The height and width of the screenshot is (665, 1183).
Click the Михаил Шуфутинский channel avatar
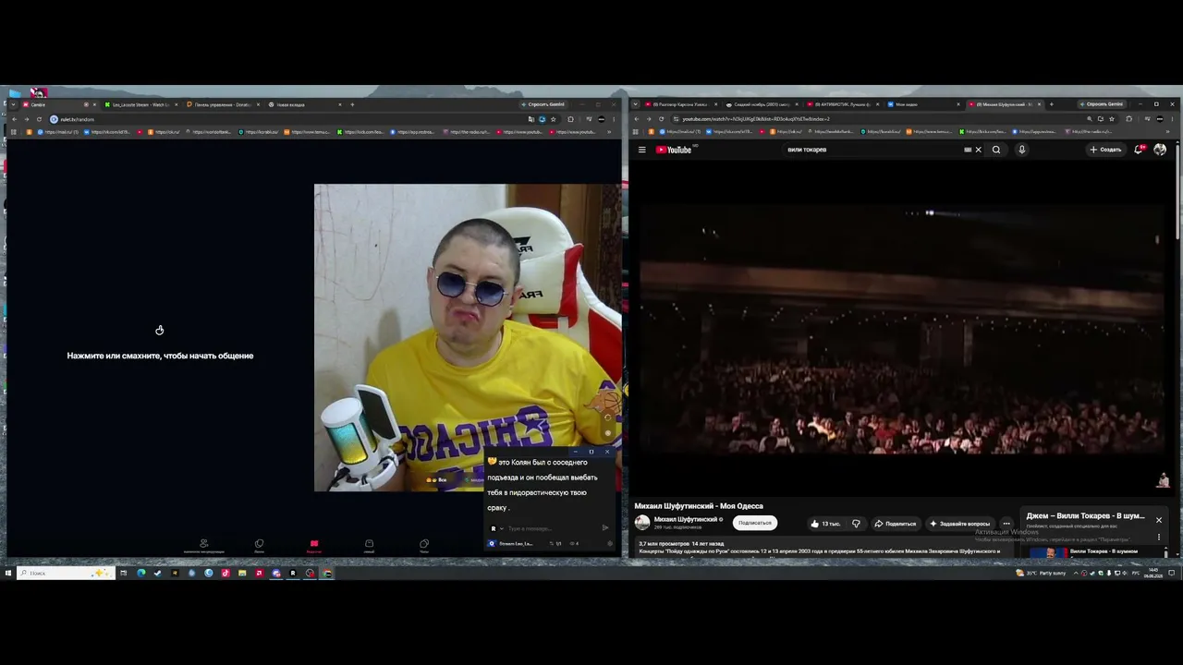pos(642,523)
